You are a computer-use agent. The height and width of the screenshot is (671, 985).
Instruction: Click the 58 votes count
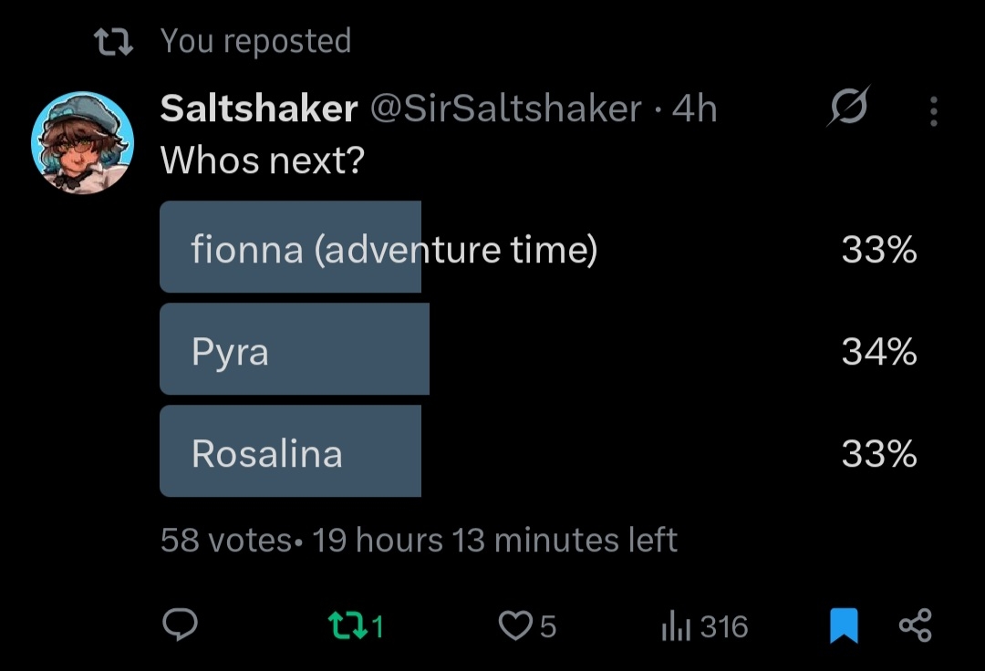click(x=225, y=540)
